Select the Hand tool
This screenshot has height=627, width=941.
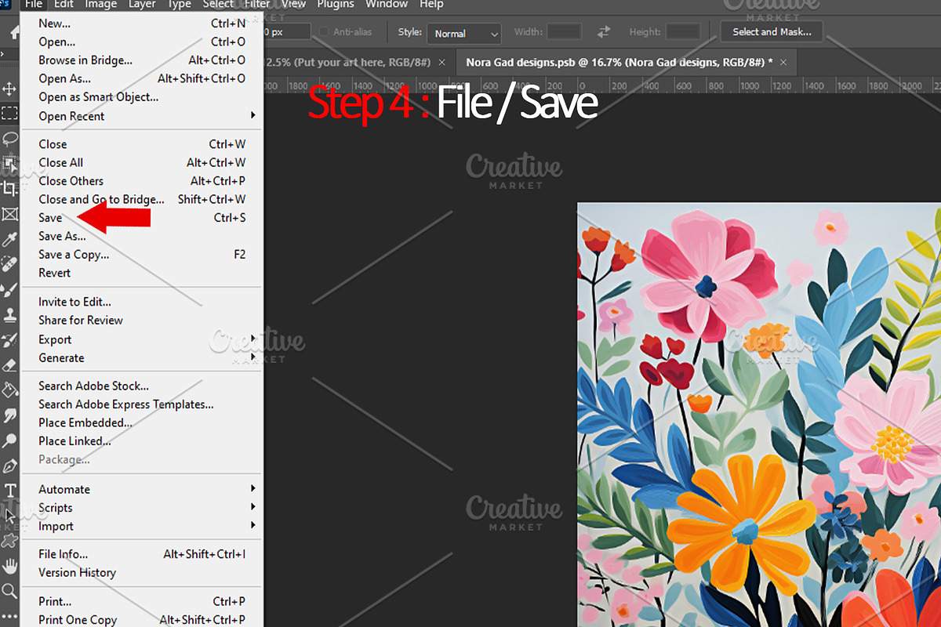pos(9,566)
